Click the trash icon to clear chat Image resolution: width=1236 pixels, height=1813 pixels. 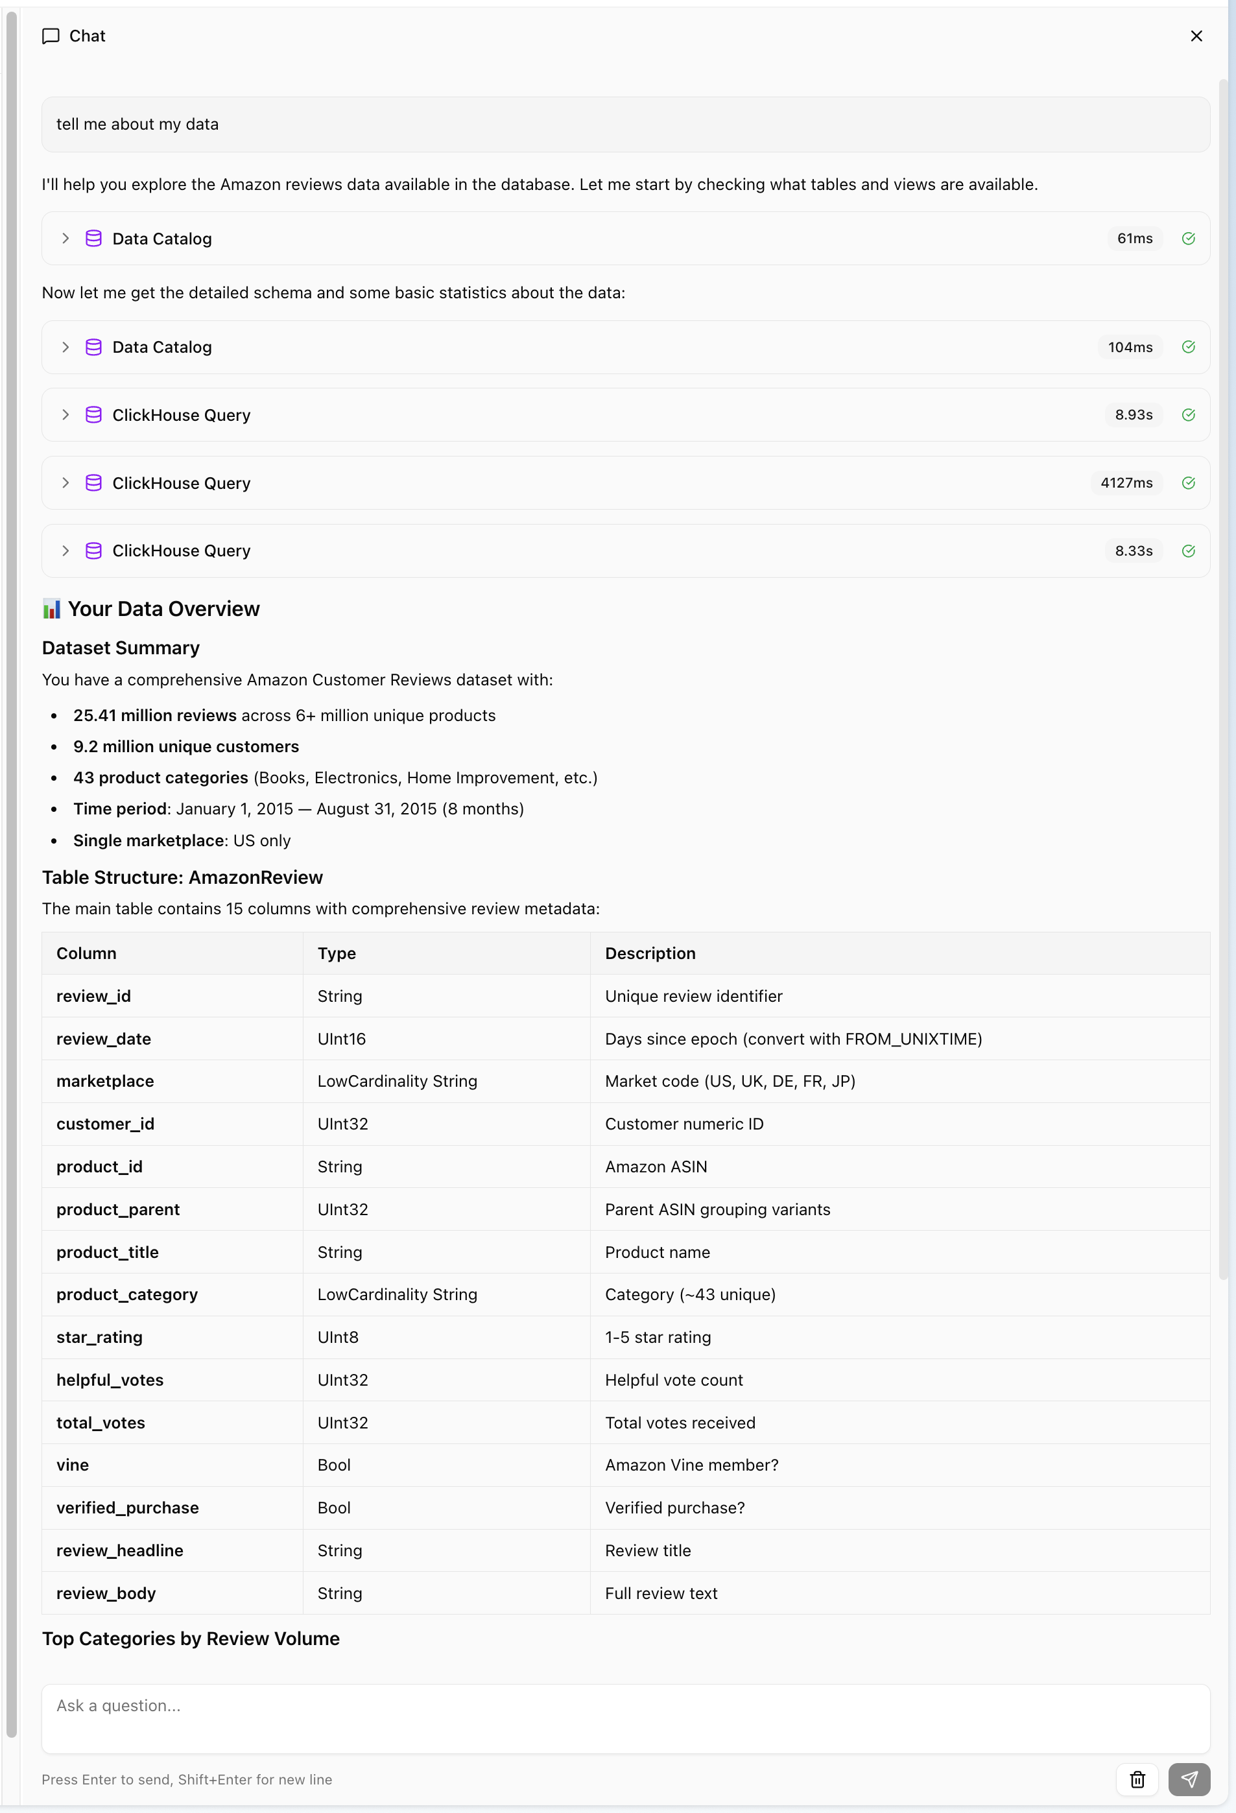1137,1779
